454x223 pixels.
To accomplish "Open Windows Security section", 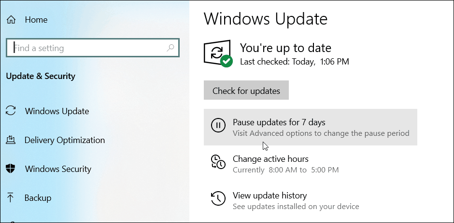I will point(58,169).
